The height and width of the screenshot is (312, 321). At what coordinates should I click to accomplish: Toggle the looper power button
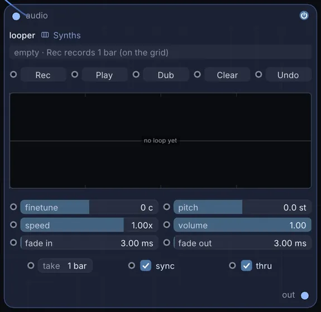coord(304,16)
